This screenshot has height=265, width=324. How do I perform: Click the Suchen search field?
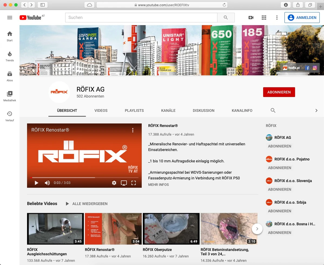[141, 18]
